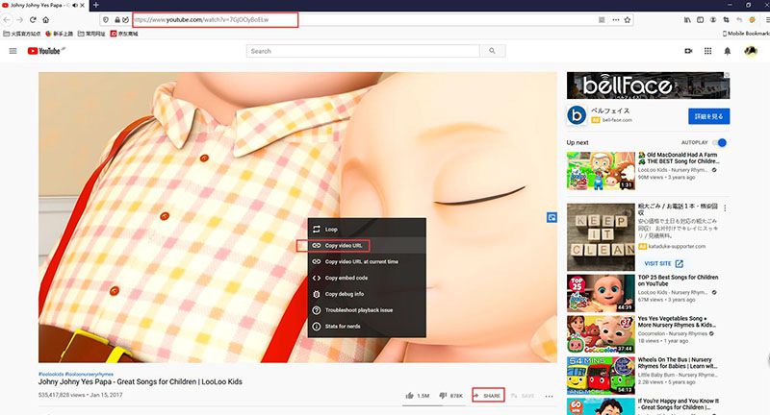This screenshot has width=770, height=415.
Task: Open the Keep It Clean ad thumbnail
Action: tap(601, 237)
